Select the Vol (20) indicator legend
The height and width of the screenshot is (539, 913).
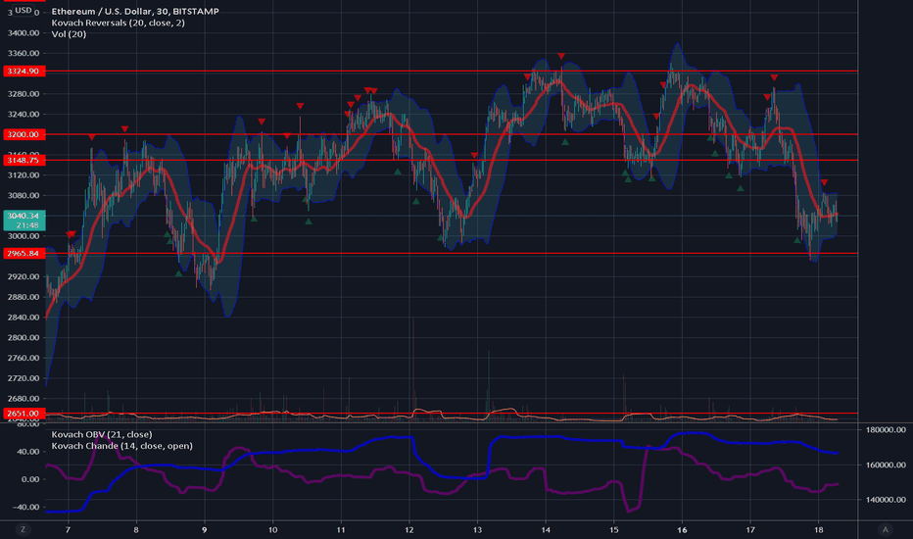pyautogui.click(x=69, y=33)
